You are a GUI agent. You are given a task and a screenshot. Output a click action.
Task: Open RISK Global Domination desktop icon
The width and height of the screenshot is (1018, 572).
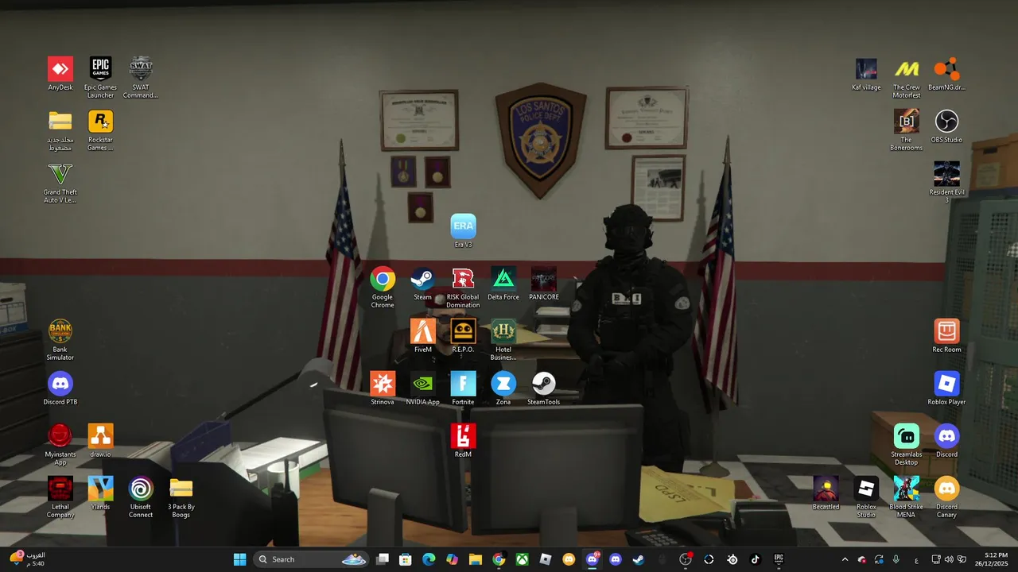(463, 287)
